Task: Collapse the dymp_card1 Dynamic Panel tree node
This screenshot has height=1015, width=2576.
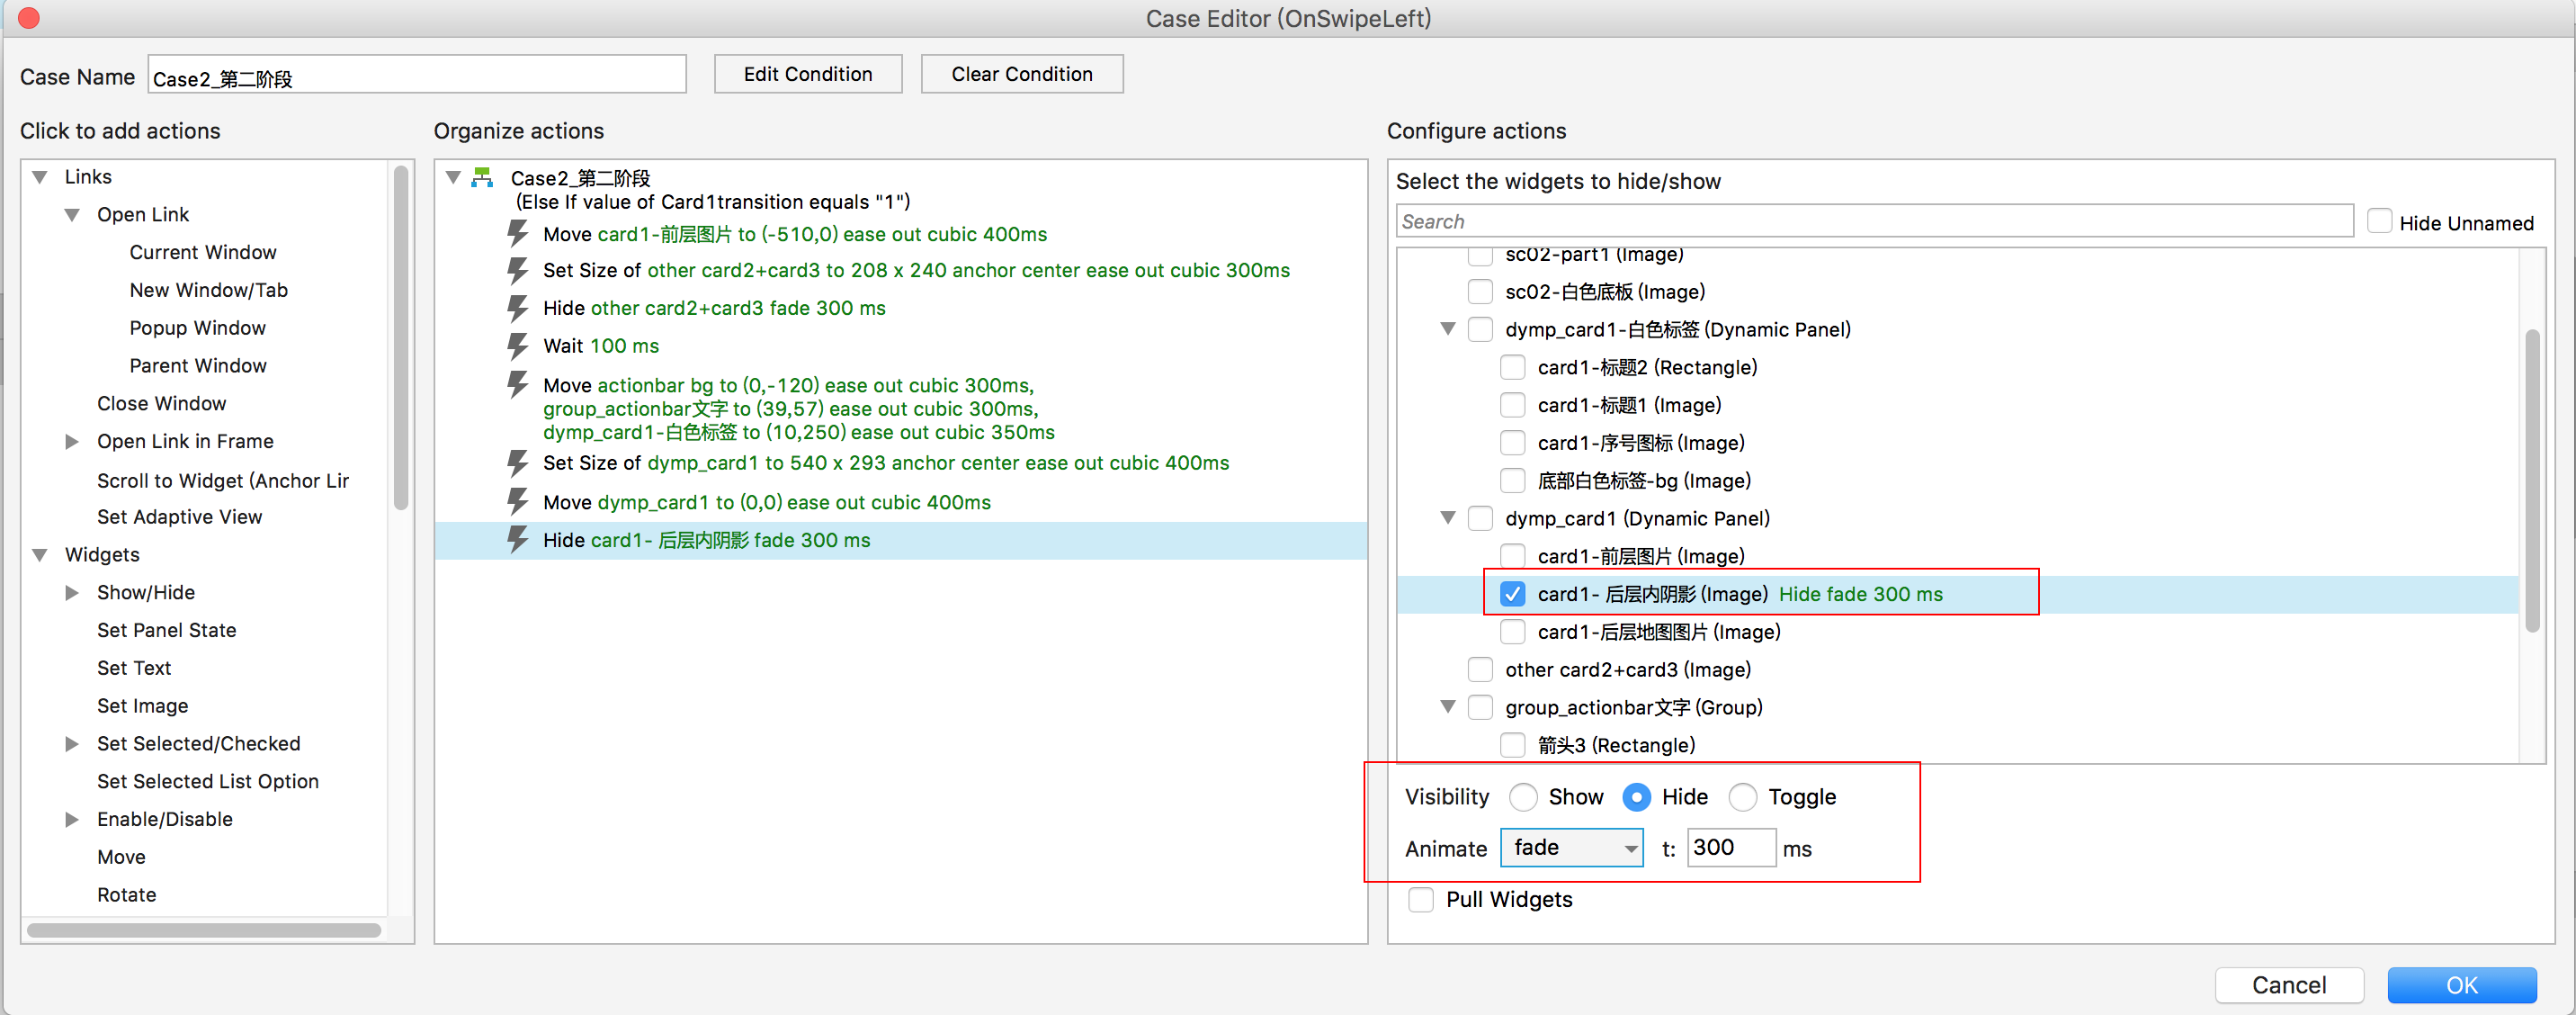Action: coord(1447,518)
